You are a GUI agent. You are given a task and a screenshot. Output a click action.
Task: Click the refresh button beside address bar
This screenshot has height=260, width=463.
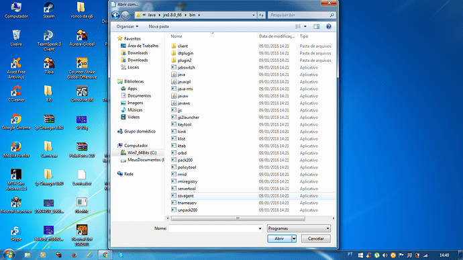pos(261,15)
